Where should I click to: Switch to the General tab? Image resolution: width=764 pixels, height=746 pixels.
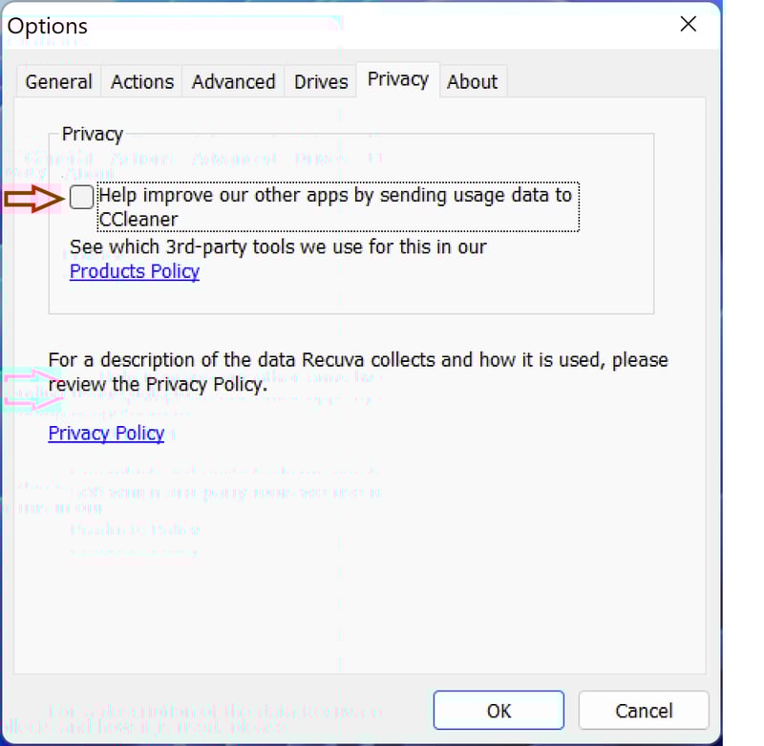[59, 81]
